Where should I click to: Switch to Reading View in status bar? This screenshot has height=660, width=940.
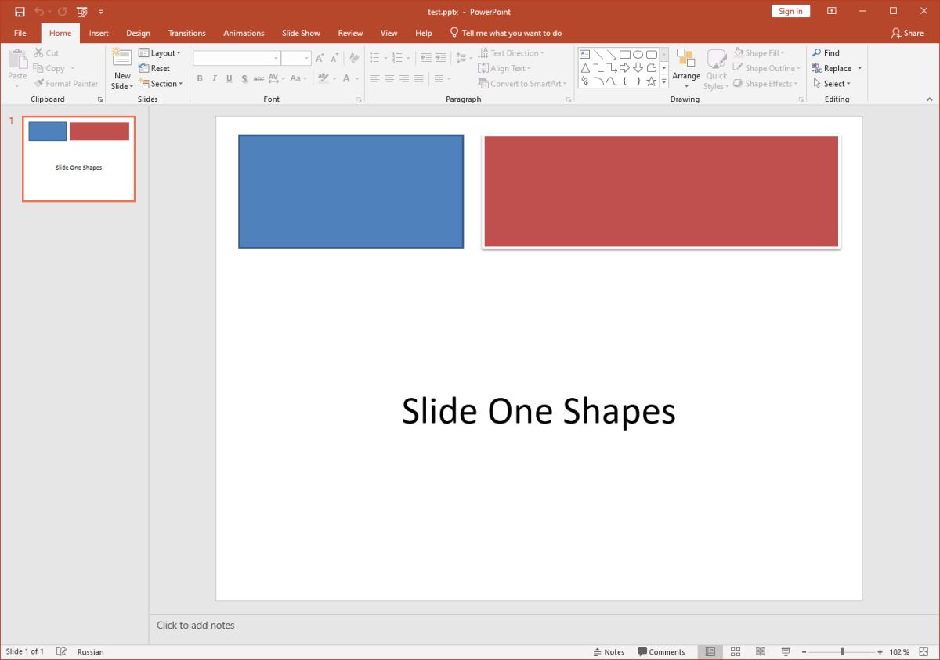point(761,651)
